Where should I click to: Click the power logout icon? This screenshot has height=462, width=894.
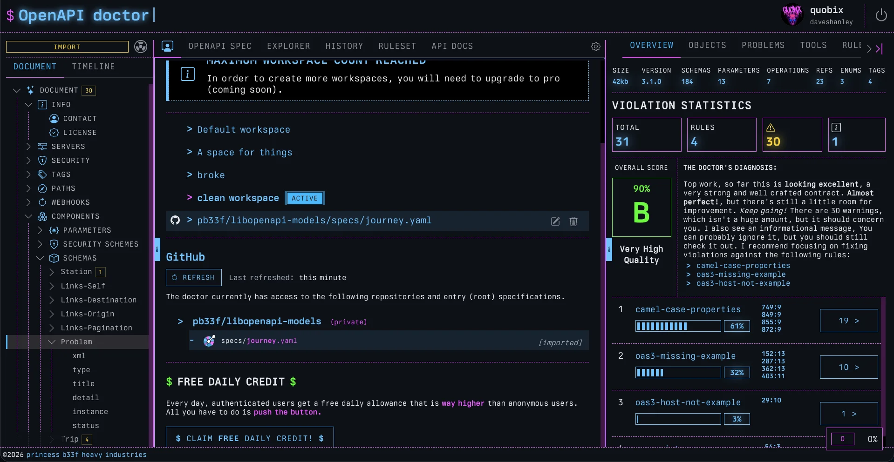coord(881,15)
